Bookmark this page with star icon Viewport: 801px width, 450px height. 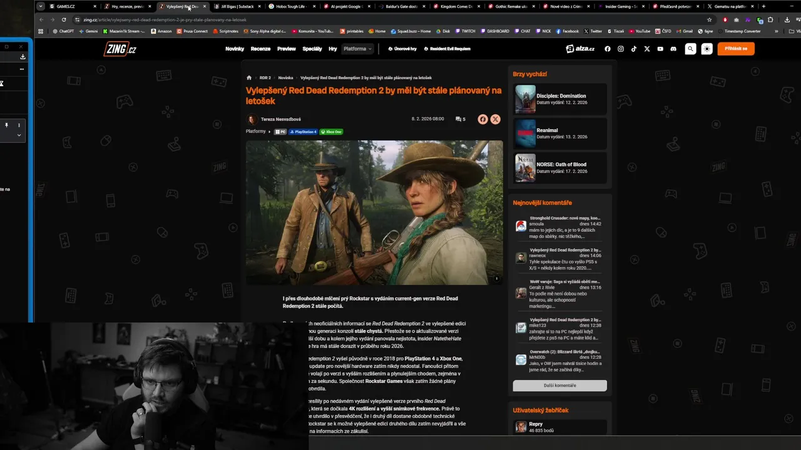(710, 19)
